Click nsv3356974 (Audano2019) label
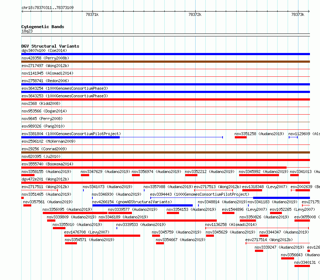 coord(156,172)
